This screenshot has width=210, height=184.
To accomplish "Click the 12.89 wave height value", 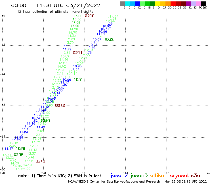I will point(112,18).
